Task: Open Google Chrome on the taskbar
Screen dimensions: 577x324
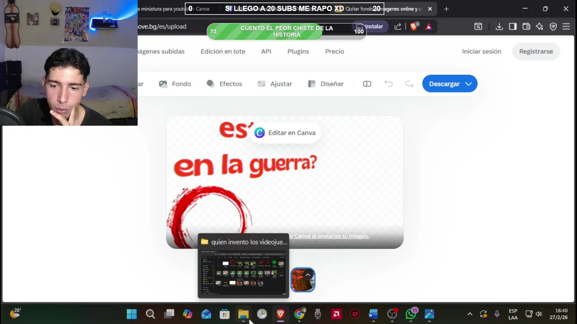Action: click(x=299, y=314)
